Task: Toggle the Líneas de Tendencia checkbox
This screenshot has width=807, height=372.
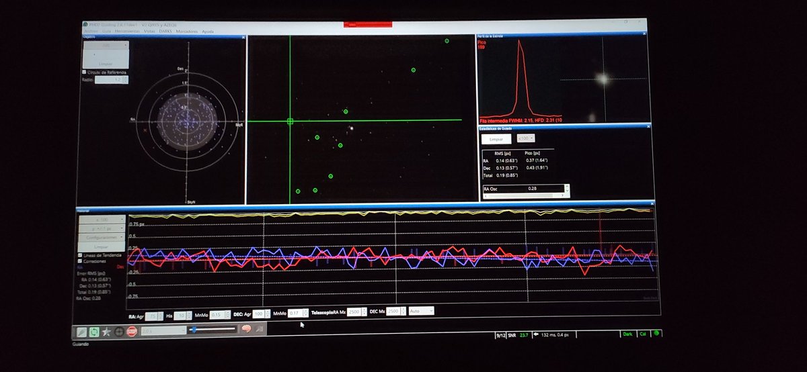Action: [81, 255]
